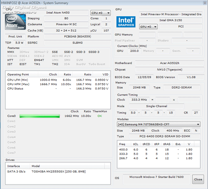Image resolution: width=208 pixels, height=189 pixels.
Task: Click the Intel Atom inside logo
Action: 15,22
